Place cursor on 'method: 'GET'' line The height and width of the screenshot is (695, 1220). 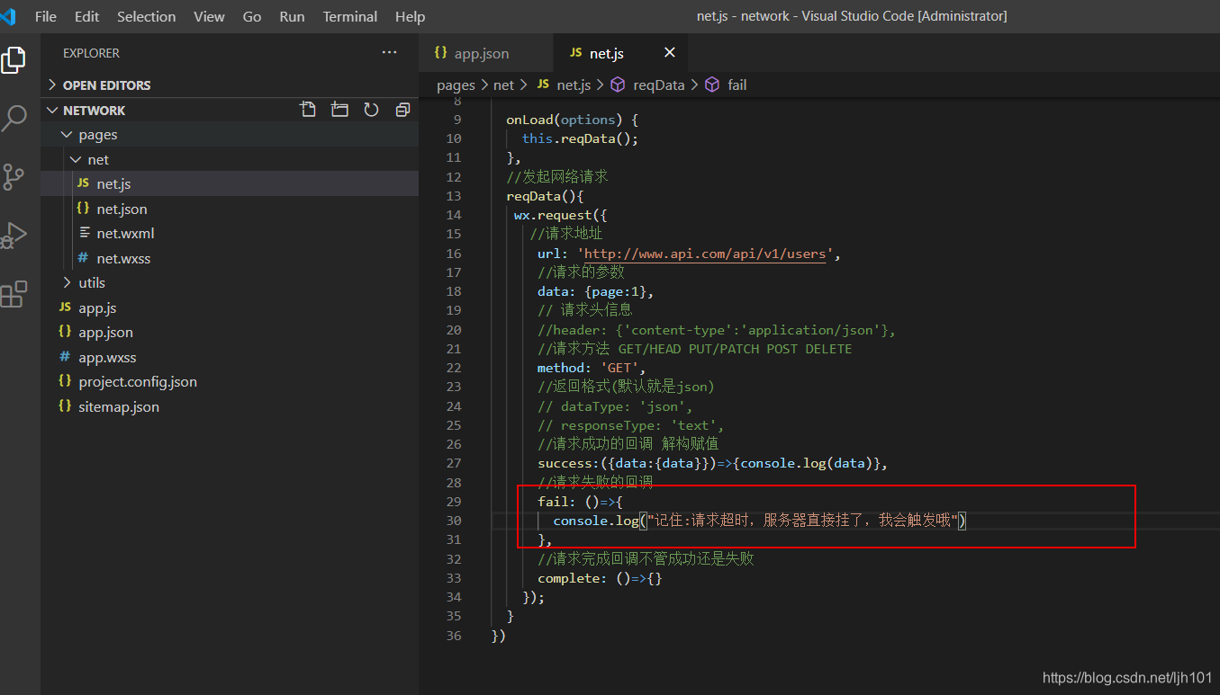(592, 368)
